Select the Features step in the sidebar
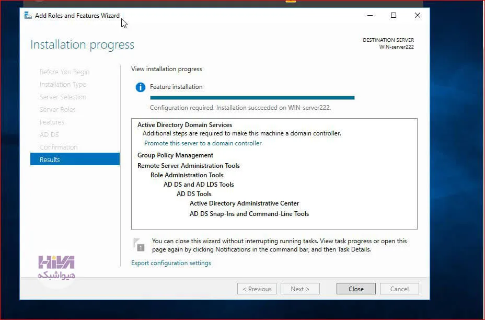 pos(52,122)
